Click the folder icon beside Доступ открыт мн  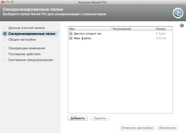[x=70, y=34]
